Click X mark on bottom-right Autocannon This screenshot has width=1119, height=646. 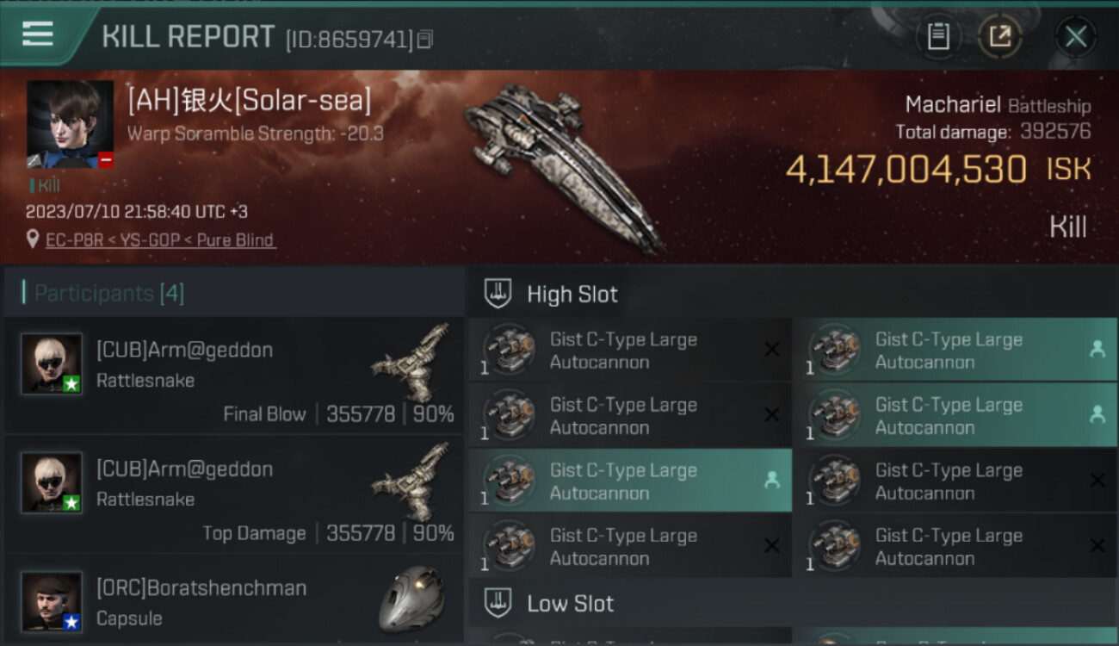coord(1097,546)
